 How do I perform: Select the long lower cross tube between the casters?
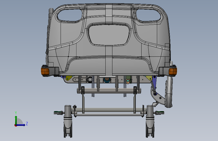[109, 115]
